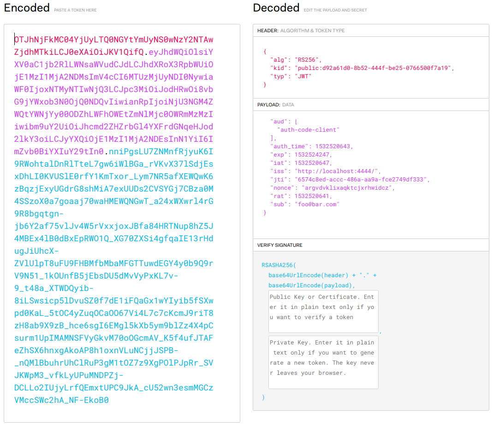Viewport: 499px width, 425px height.
Task: Click the Encoded panel heading
Action: pyautogui.click(x=27, y=8)
